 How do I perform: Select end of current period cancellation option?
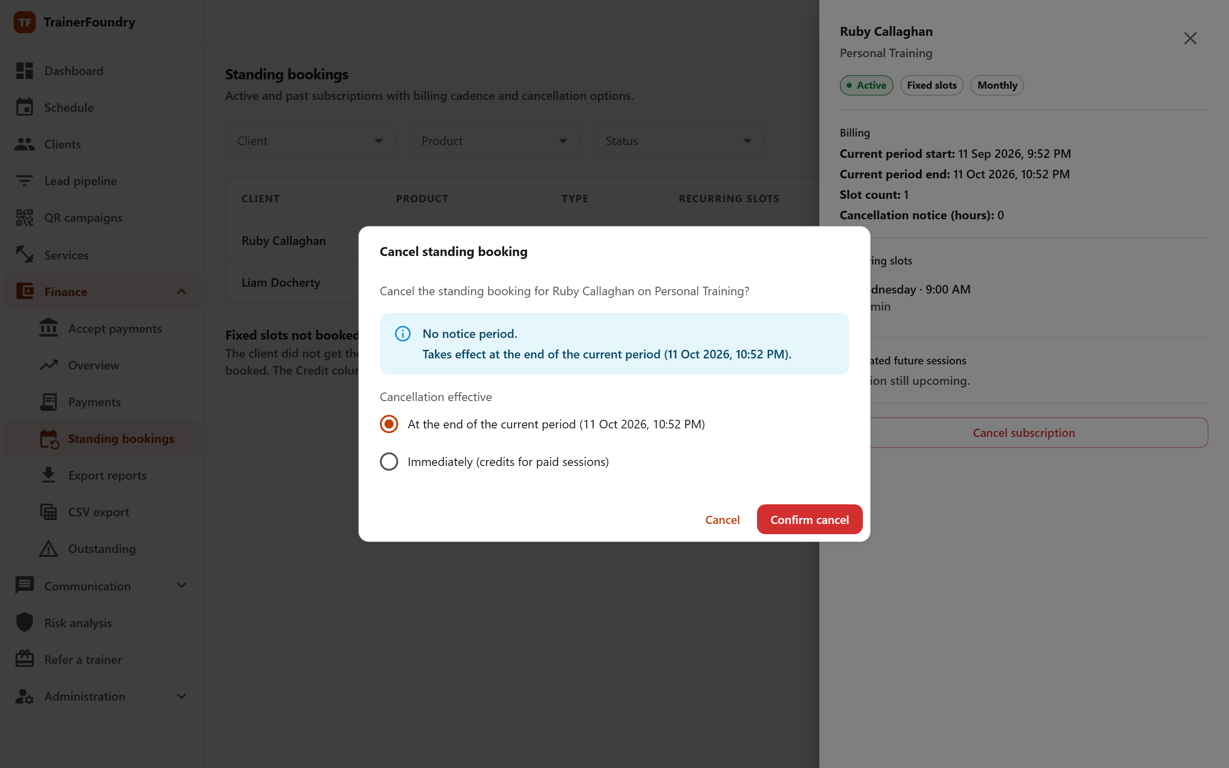(x=542, y=424)
